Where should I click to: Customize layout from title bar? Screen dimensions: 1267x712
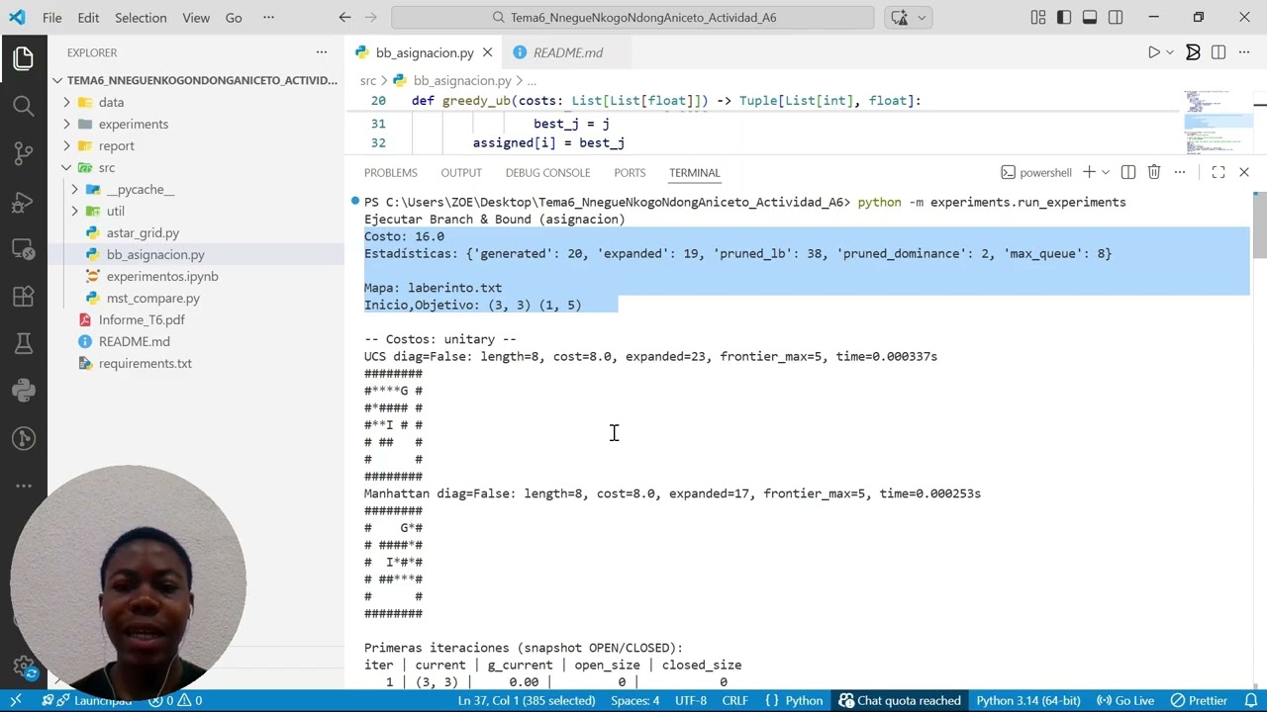click(x=1038, y=17)
